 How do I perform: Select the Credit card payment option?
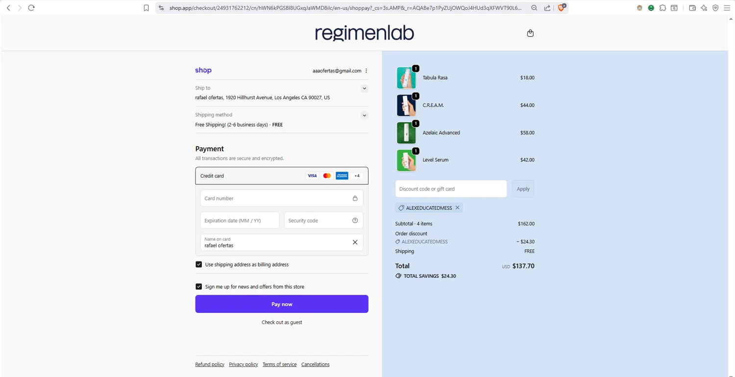click(x=282, y=176)
